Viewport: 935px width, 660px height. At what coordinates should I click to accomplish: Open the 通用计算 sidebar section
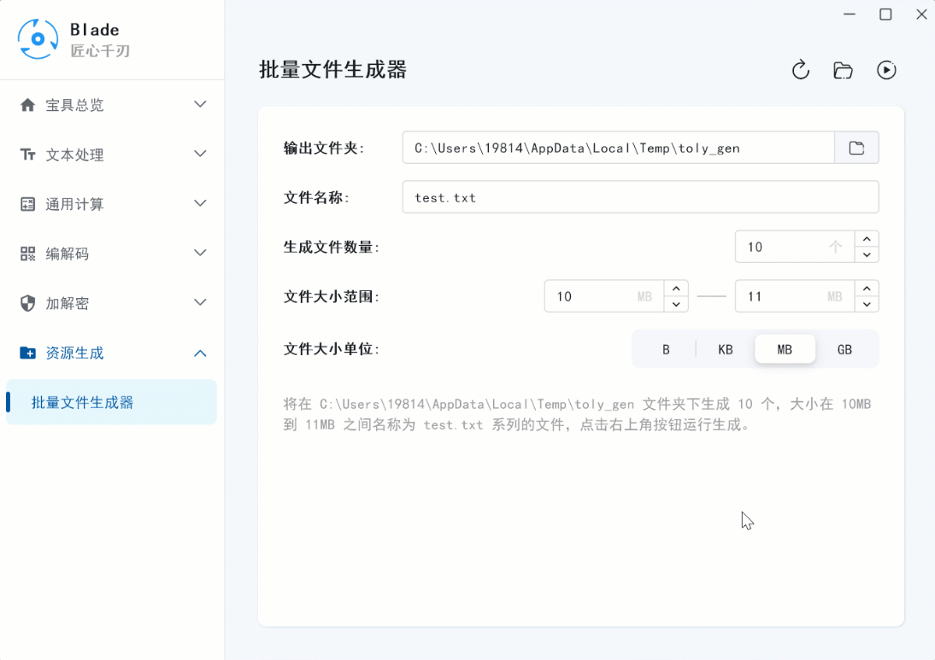112,204
